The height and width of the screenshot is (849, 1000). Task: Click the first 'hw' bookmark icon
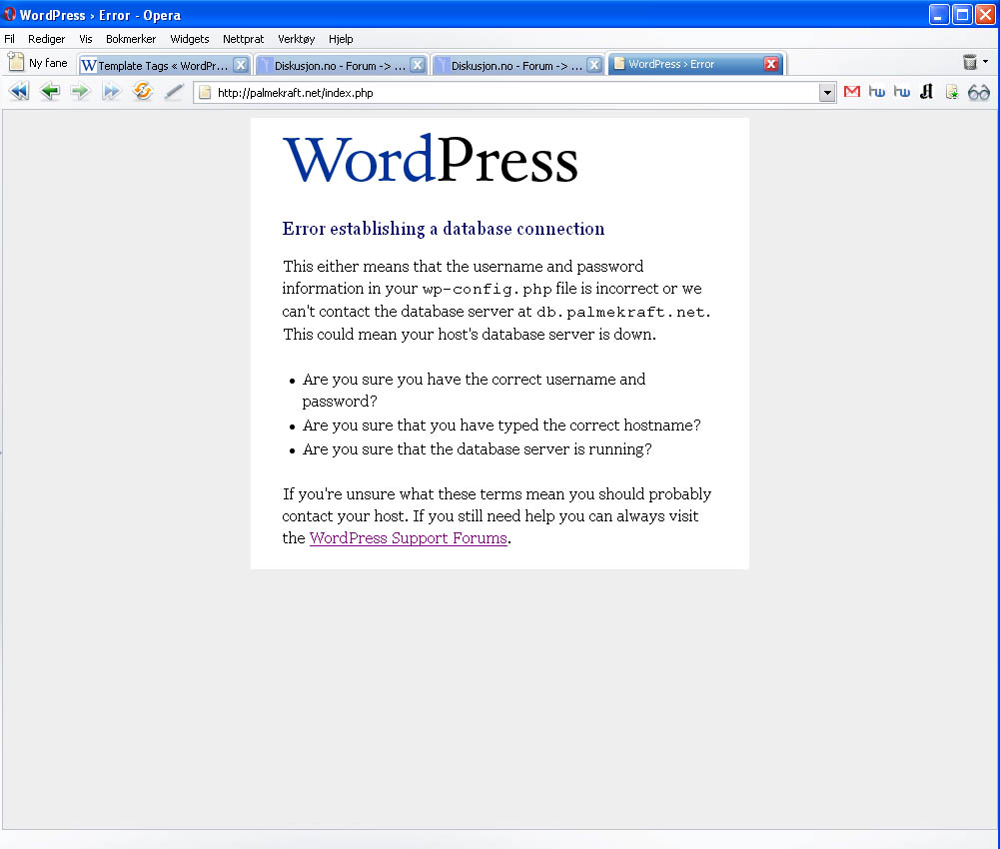[877, 92]
